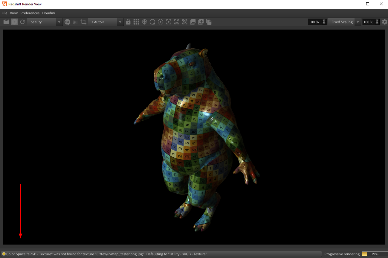Image resolution: width=388 pixels, height=258 pixels.
Task: Adjust the second 100 % scale stepper
Action: click(378, 22)
